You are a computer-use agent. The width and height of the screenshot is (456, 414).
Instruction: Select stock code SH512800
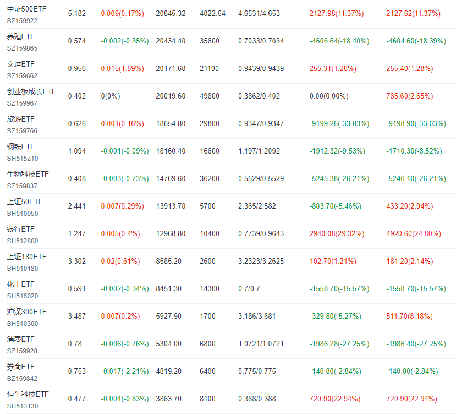[x=23, y=241]
